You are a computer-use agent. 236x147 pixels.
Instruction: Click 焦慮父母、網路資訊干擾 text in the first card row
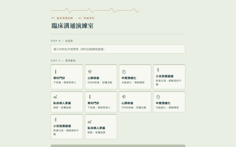169,82
